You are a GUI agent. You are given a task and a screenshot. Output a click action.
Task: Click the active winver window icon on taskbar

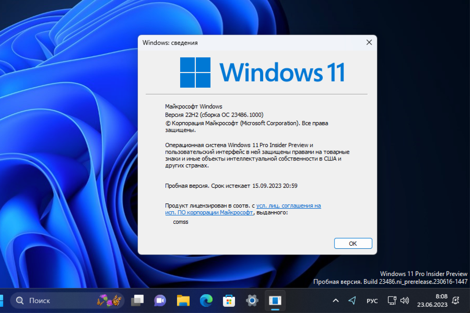pos(275,300)
